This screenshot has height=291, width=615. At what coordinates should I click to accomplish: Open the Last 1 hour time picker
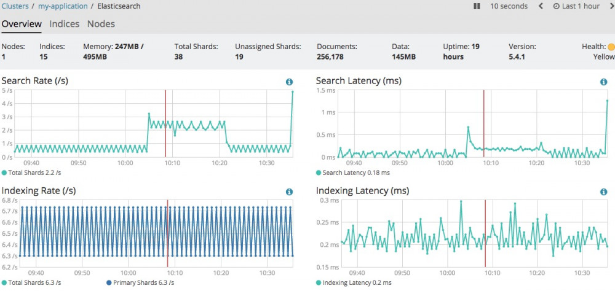pyautogui.click(x=576, y=6)
